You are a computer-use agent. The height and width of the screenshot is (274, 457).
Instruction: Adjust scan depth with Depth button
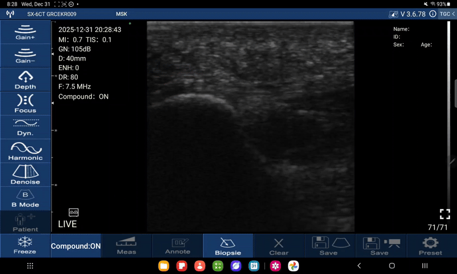pos(25,79)
